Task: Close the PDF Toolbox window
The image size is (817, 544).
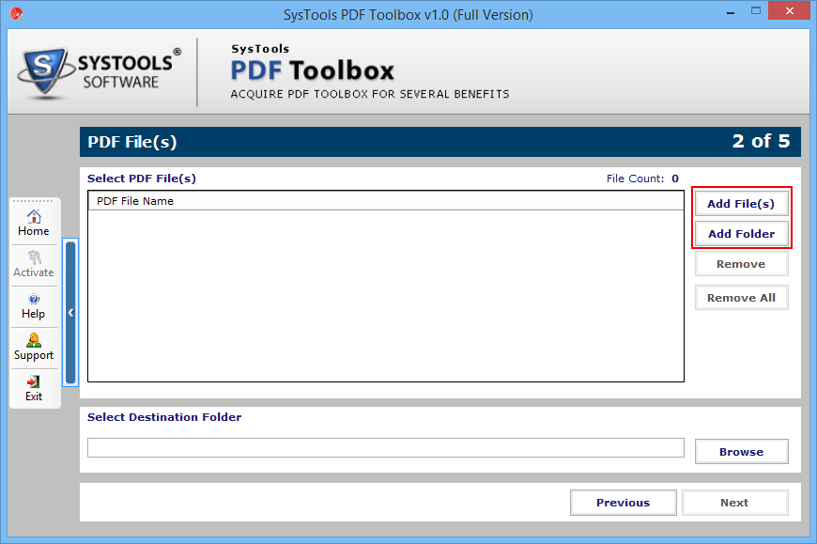Action: 790,11
